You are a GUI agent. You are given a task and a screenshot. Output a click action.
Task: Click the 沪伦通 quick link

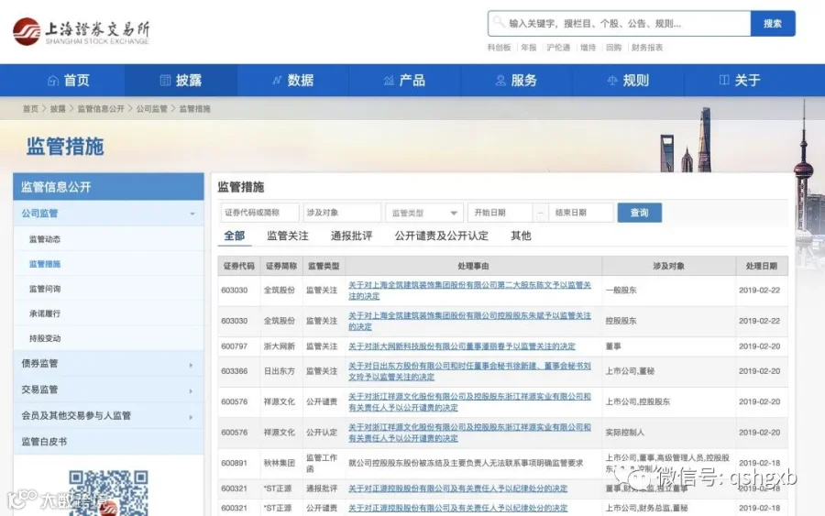pyautogui.click(x=558, y=48)
